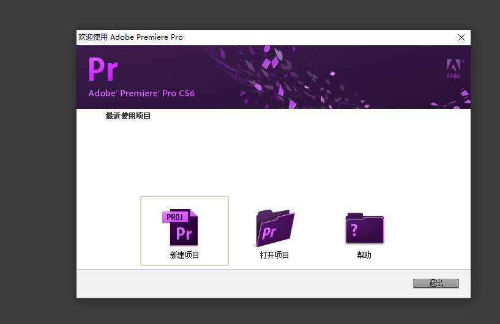Select the 打开项目 text label
This screenshot has width=500, height=324.
(274, 255)
